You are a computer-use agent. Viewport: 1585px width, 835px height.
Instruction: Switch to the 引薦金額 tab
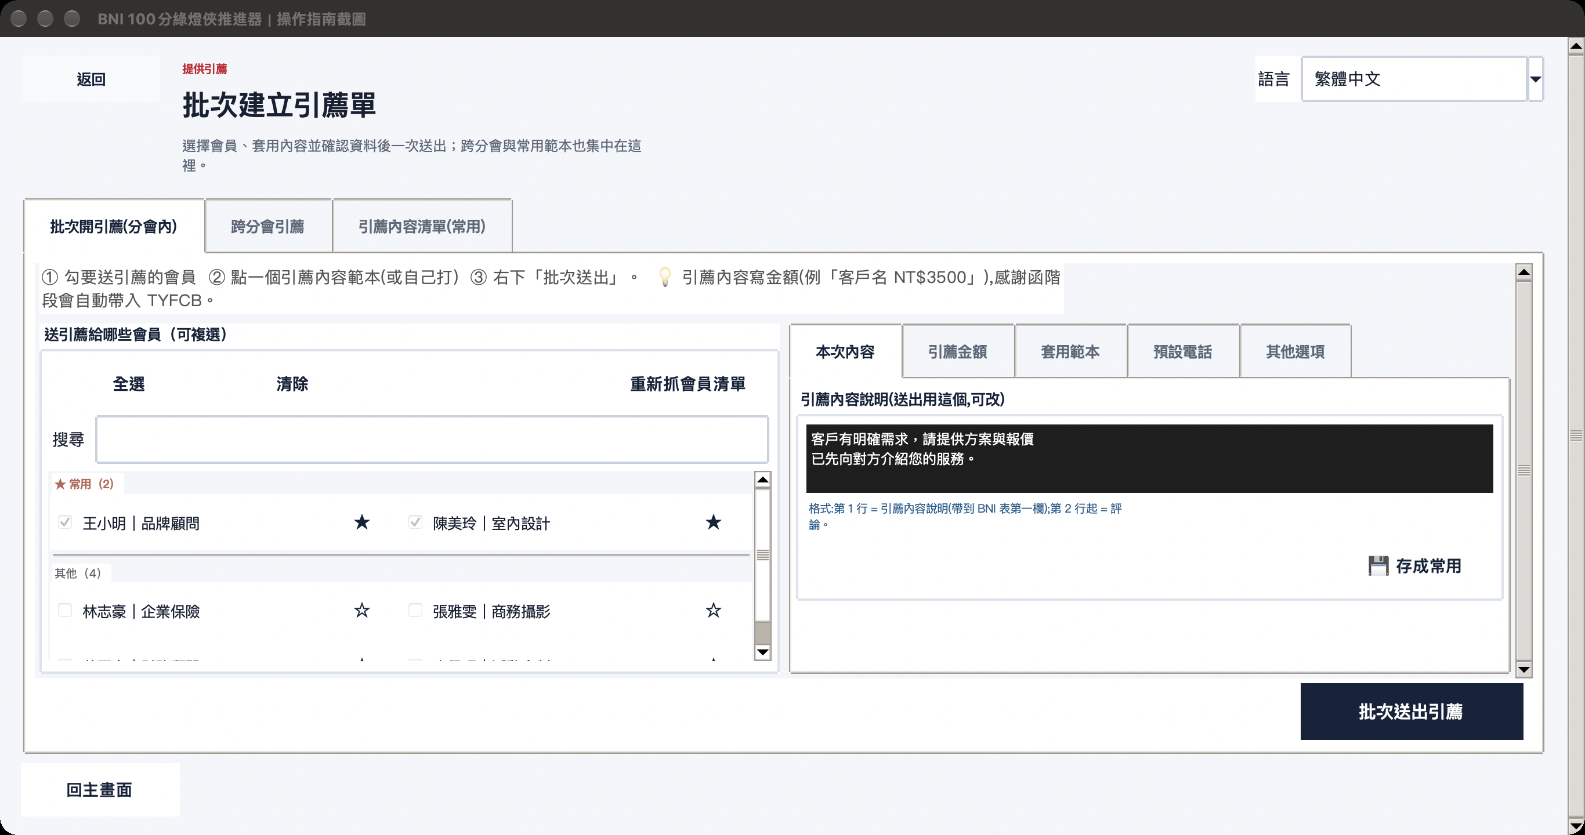(x=958, y=352)
